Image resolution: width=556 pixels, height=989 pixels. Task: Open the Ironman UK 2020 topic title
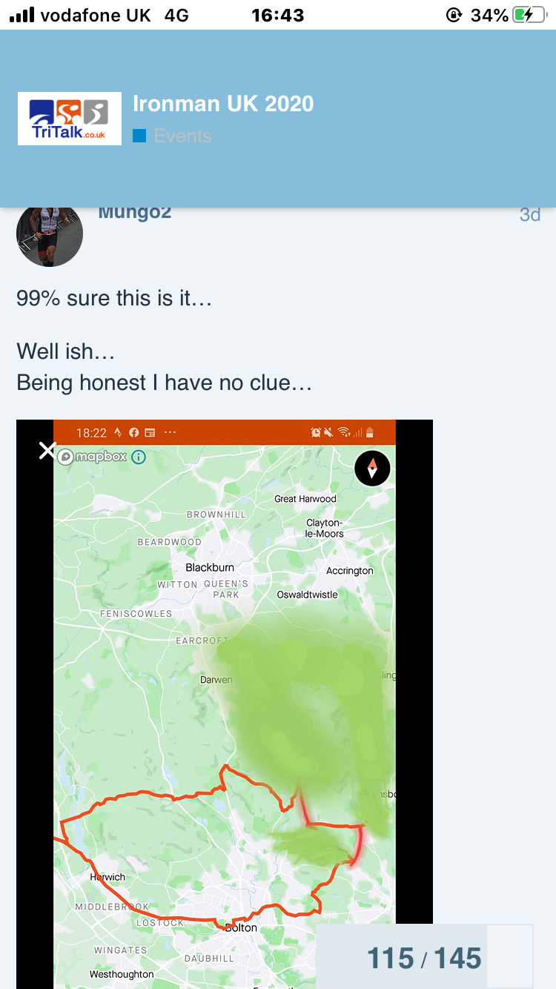pos(223,104)
